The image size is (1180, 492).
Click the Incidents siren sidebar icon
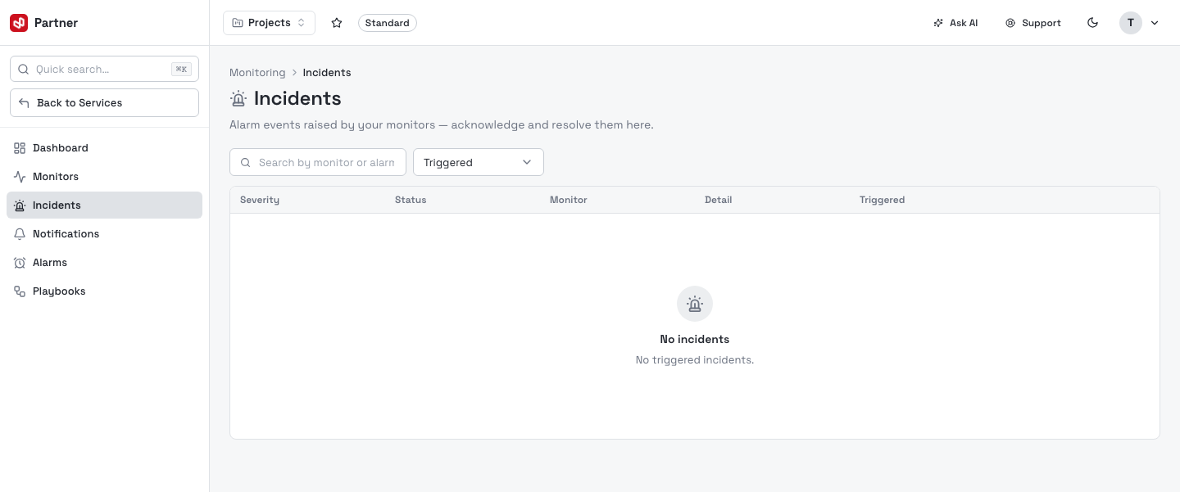point(20,205)
